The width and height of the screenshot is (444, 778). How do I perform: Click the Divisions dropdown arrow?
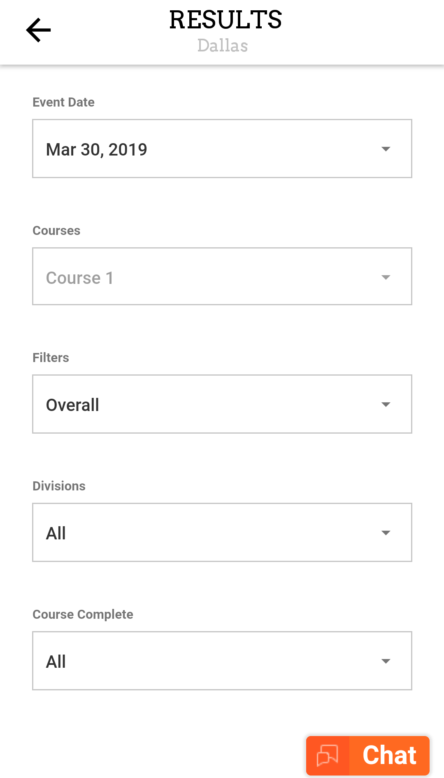tap(386, 533)
